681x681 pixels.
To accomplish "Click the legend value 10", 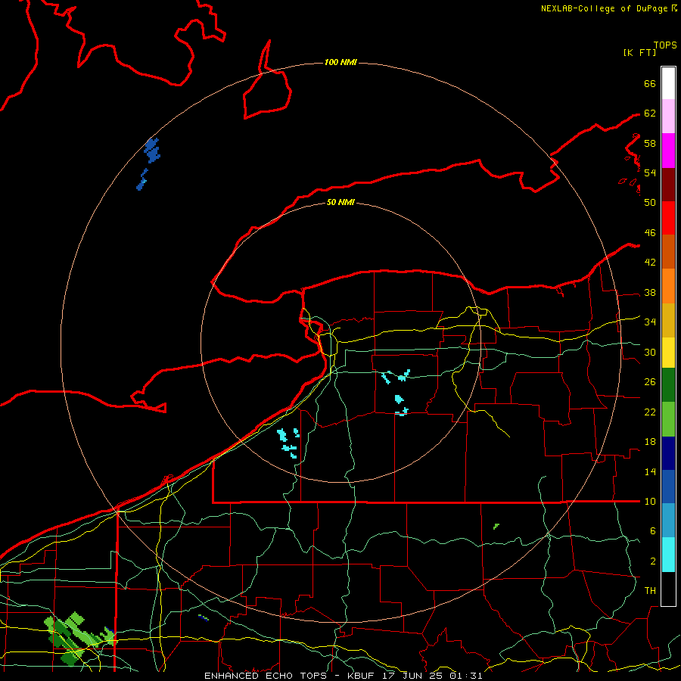I will 650,502.
